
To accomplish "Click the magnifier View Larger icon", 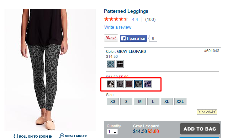I will point(62,136).
